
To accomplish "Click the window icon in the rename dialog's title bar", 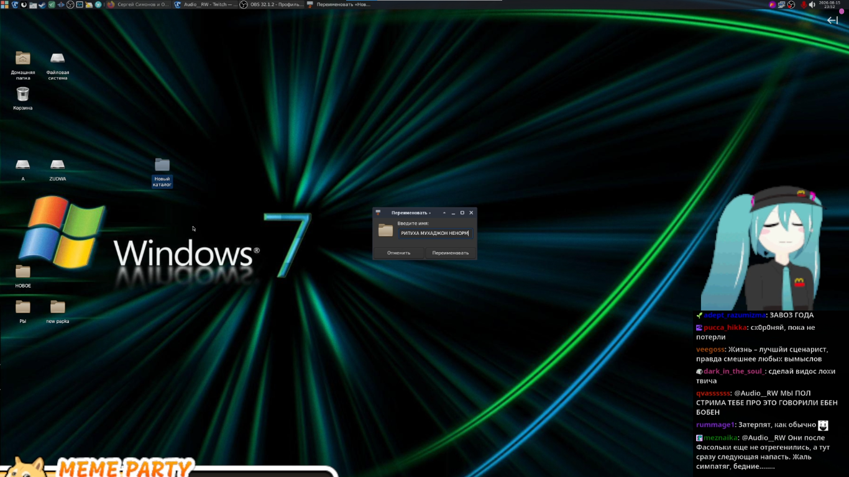I will tap(378, 213).
